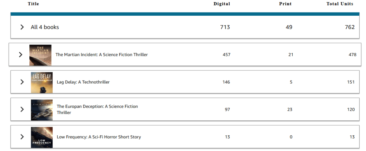The width and height of the screenshot is (366, 151).
Task: Expand the All 4 books row
Action: point(22,27)
